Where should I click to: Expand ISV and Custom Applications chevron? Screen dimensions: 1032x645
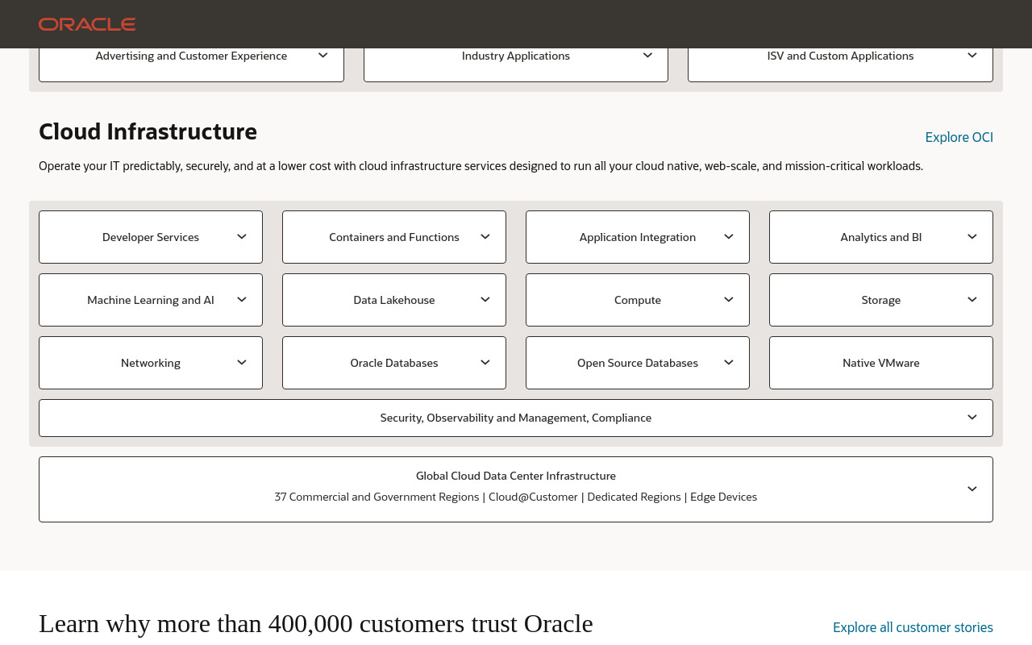[972, 56]
